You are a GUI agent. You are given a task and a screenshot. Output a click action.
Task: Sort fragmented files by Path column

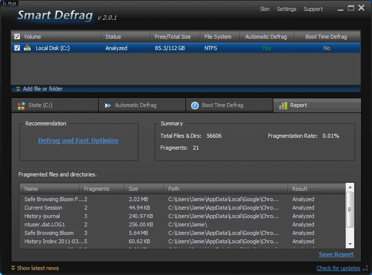226,189
